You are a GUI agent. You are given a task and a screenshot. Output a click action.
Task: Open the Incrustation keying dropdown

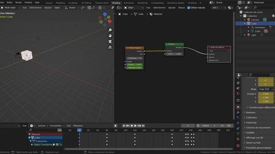click(57, 126)
